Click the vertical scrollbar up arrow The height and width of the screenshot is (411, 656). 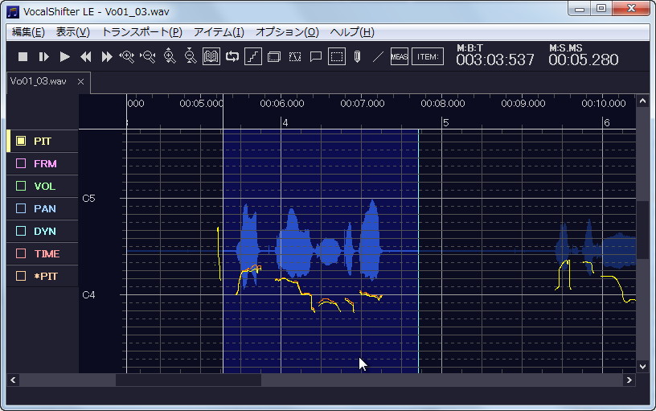click(642, 101)
